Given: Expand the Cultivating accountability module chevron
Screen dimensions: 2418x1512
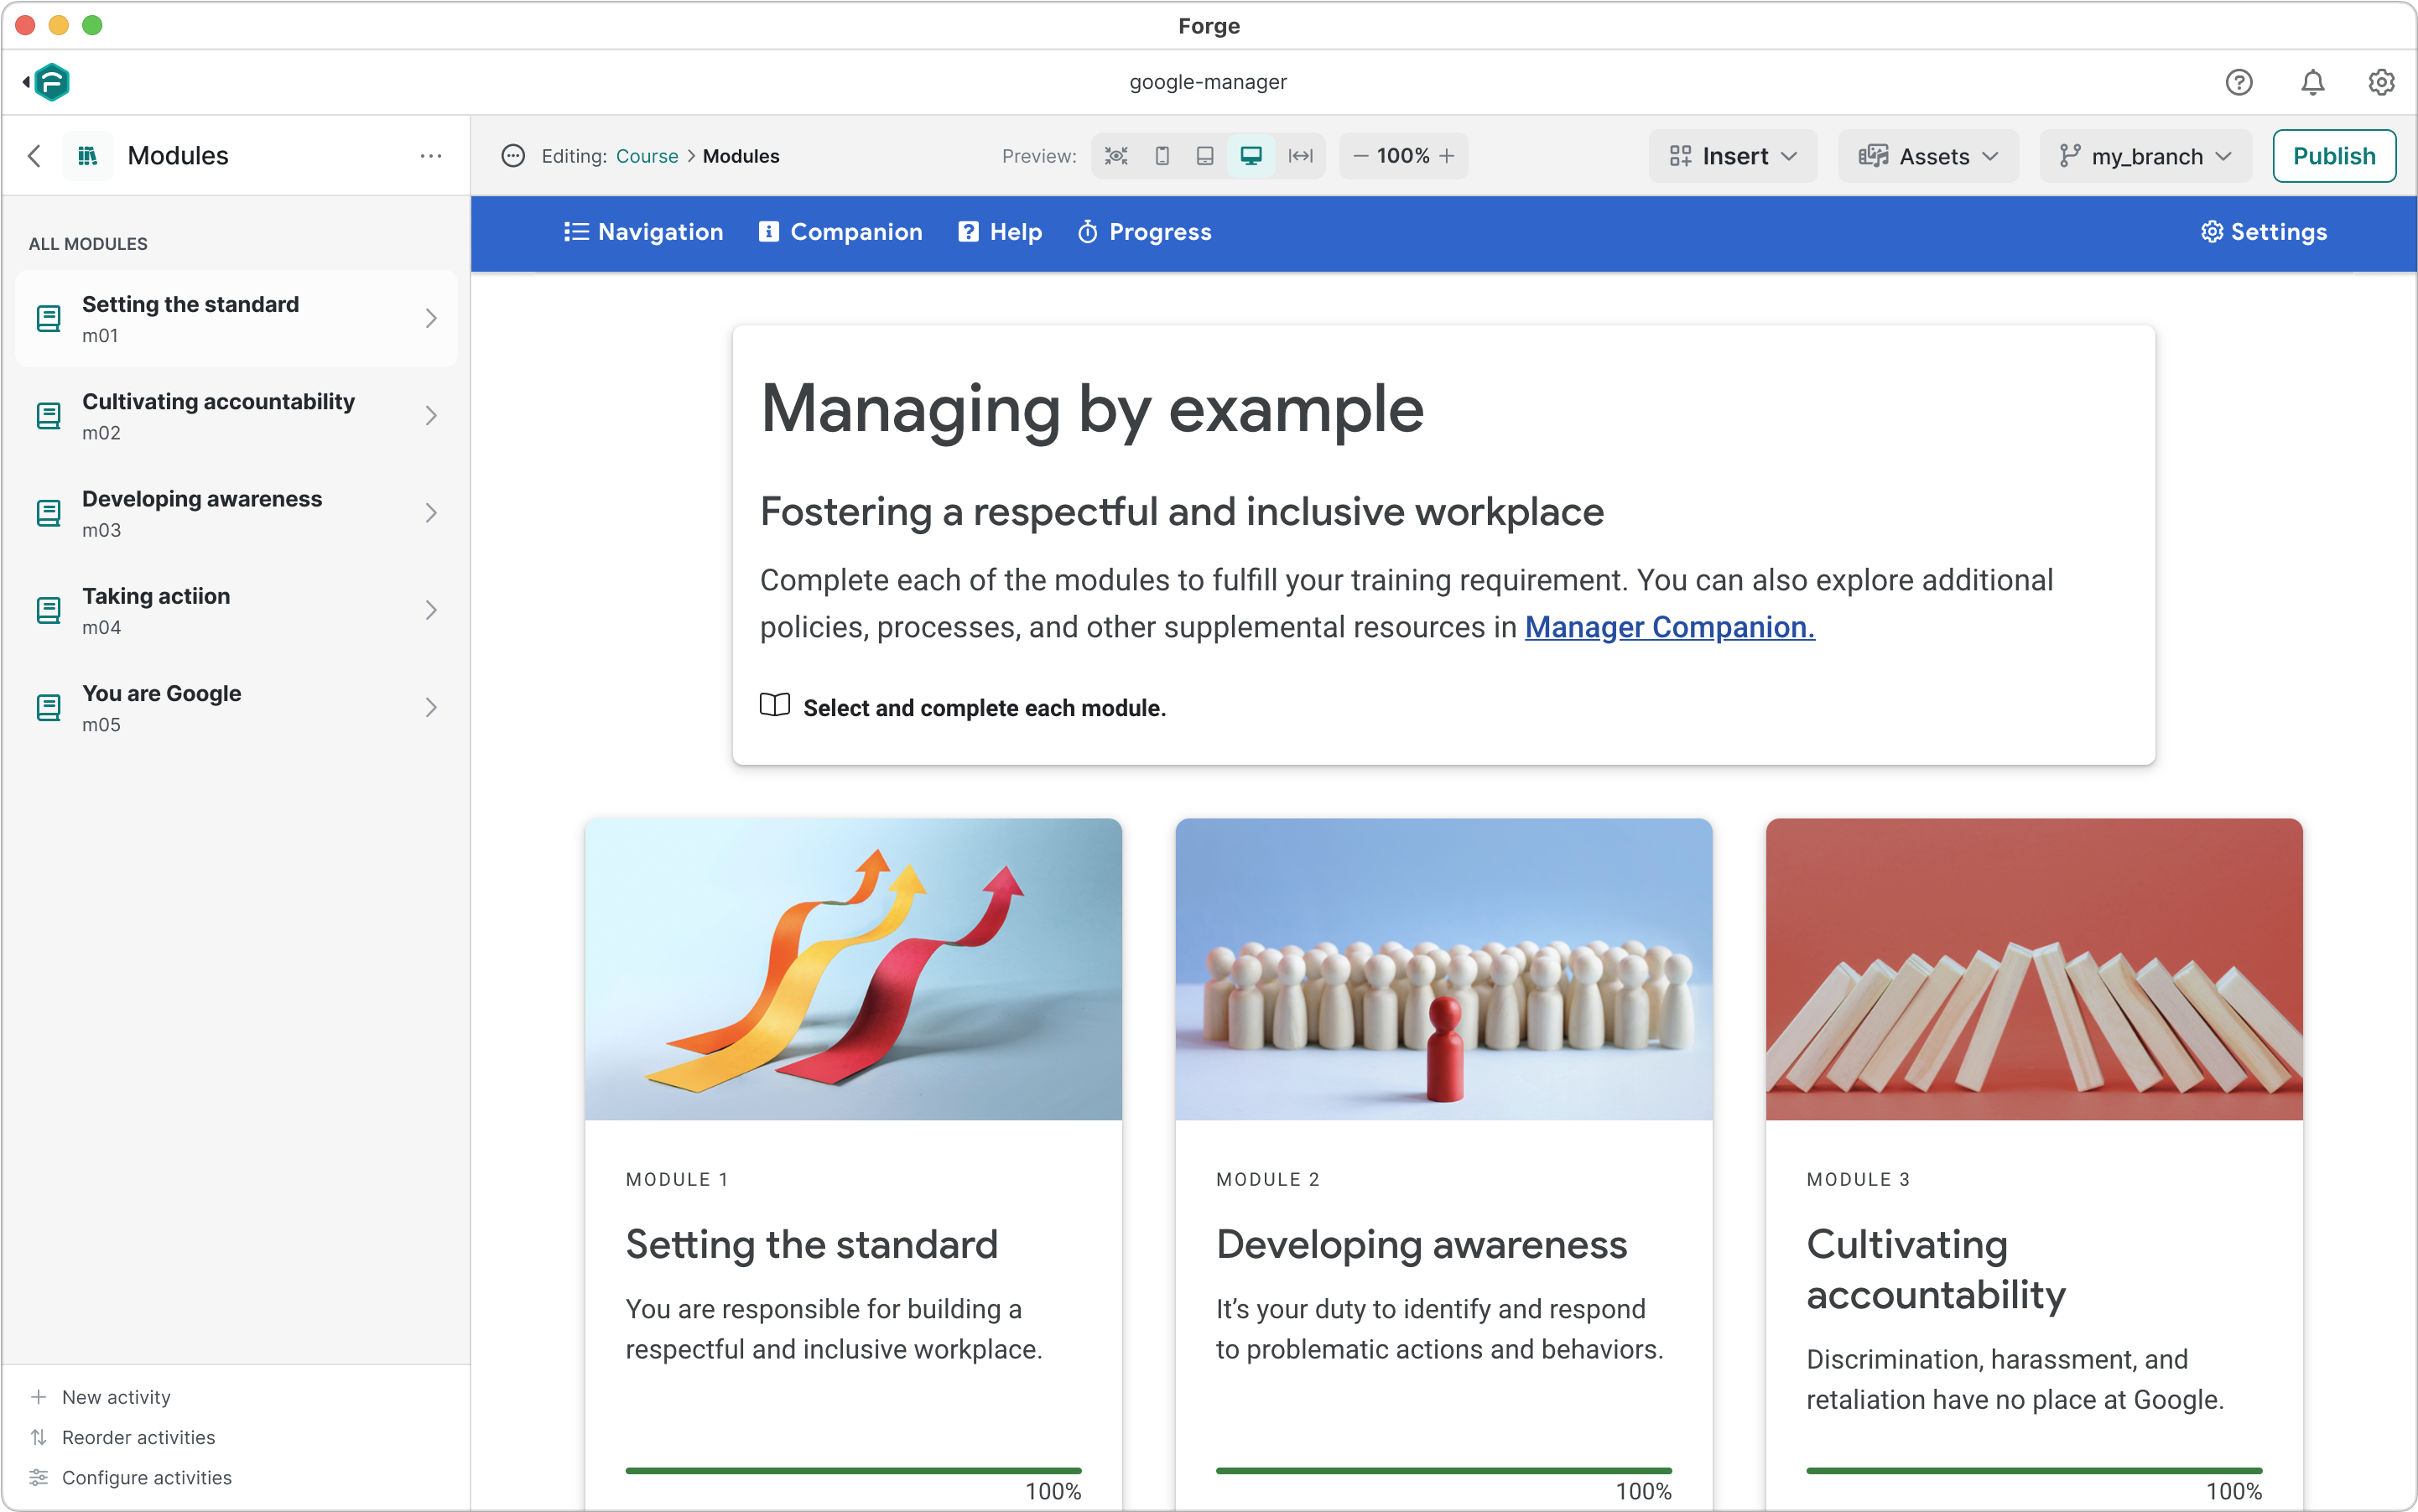Looking at the screenshot, I should pyautogui.click(x=431, y=416).
